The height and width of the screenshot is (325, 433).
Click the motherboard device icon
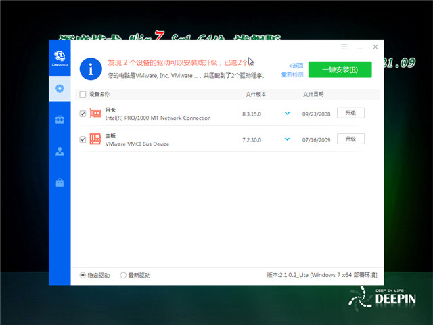(x=95, y=139)
